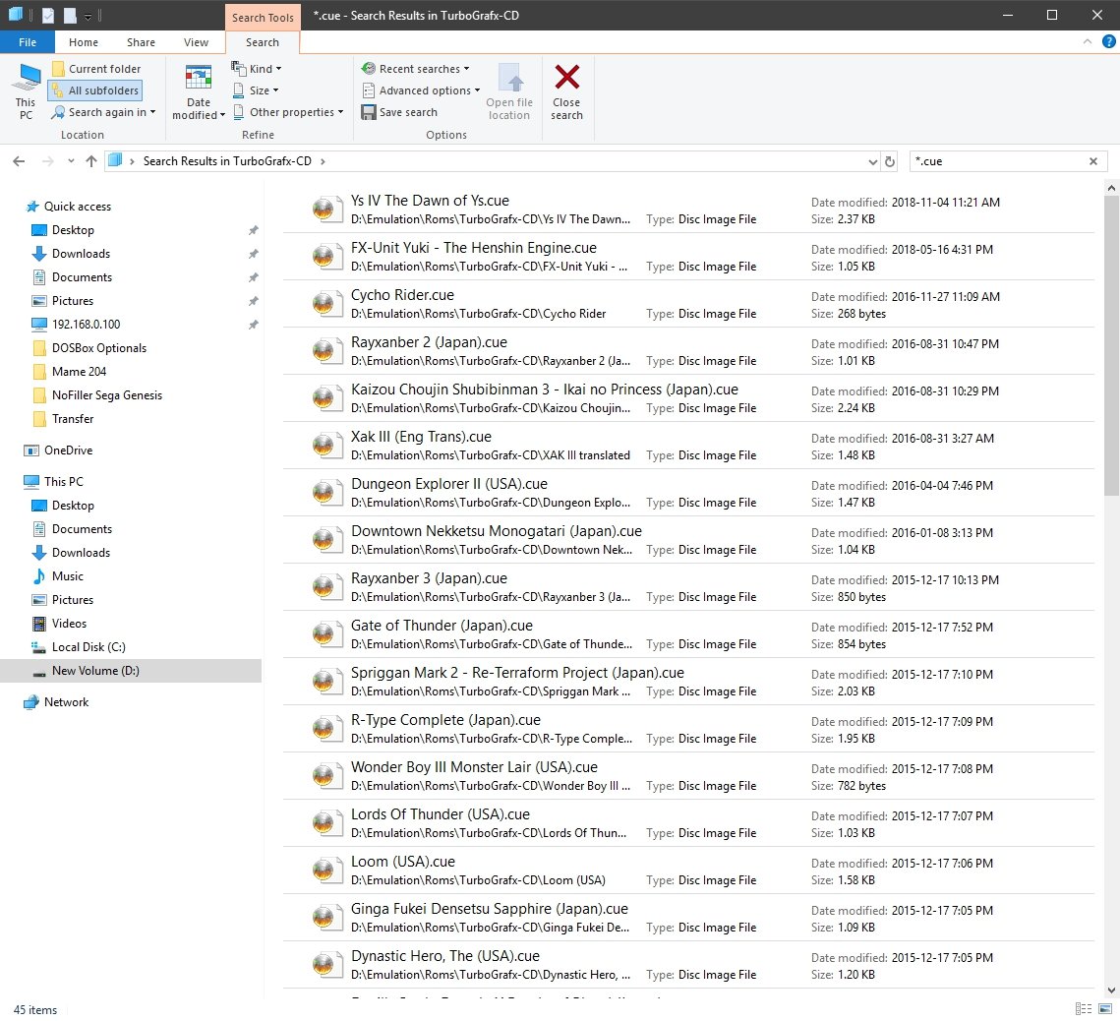Viewport: 1120px width, 1021px height.
Task: Select Ys IV The Dawn of Ys.cue
Action: (688, 210)
